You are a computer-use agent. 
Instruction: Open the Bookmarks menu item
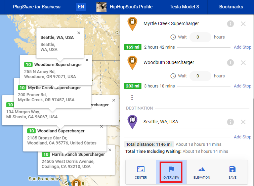pos(231,7)
